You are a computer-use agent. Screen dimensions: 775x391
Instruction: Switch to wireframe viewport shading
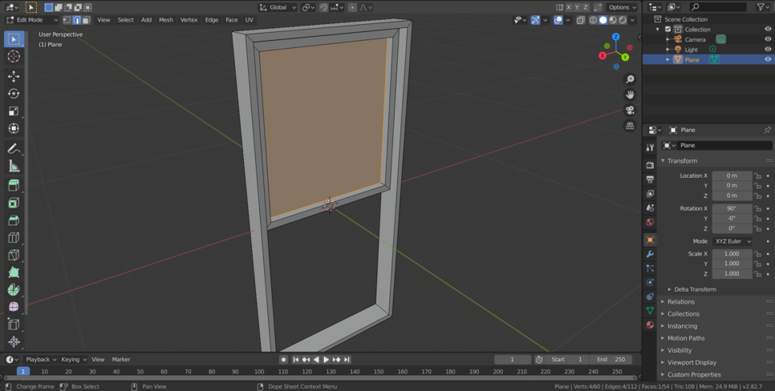click(593, 20)
